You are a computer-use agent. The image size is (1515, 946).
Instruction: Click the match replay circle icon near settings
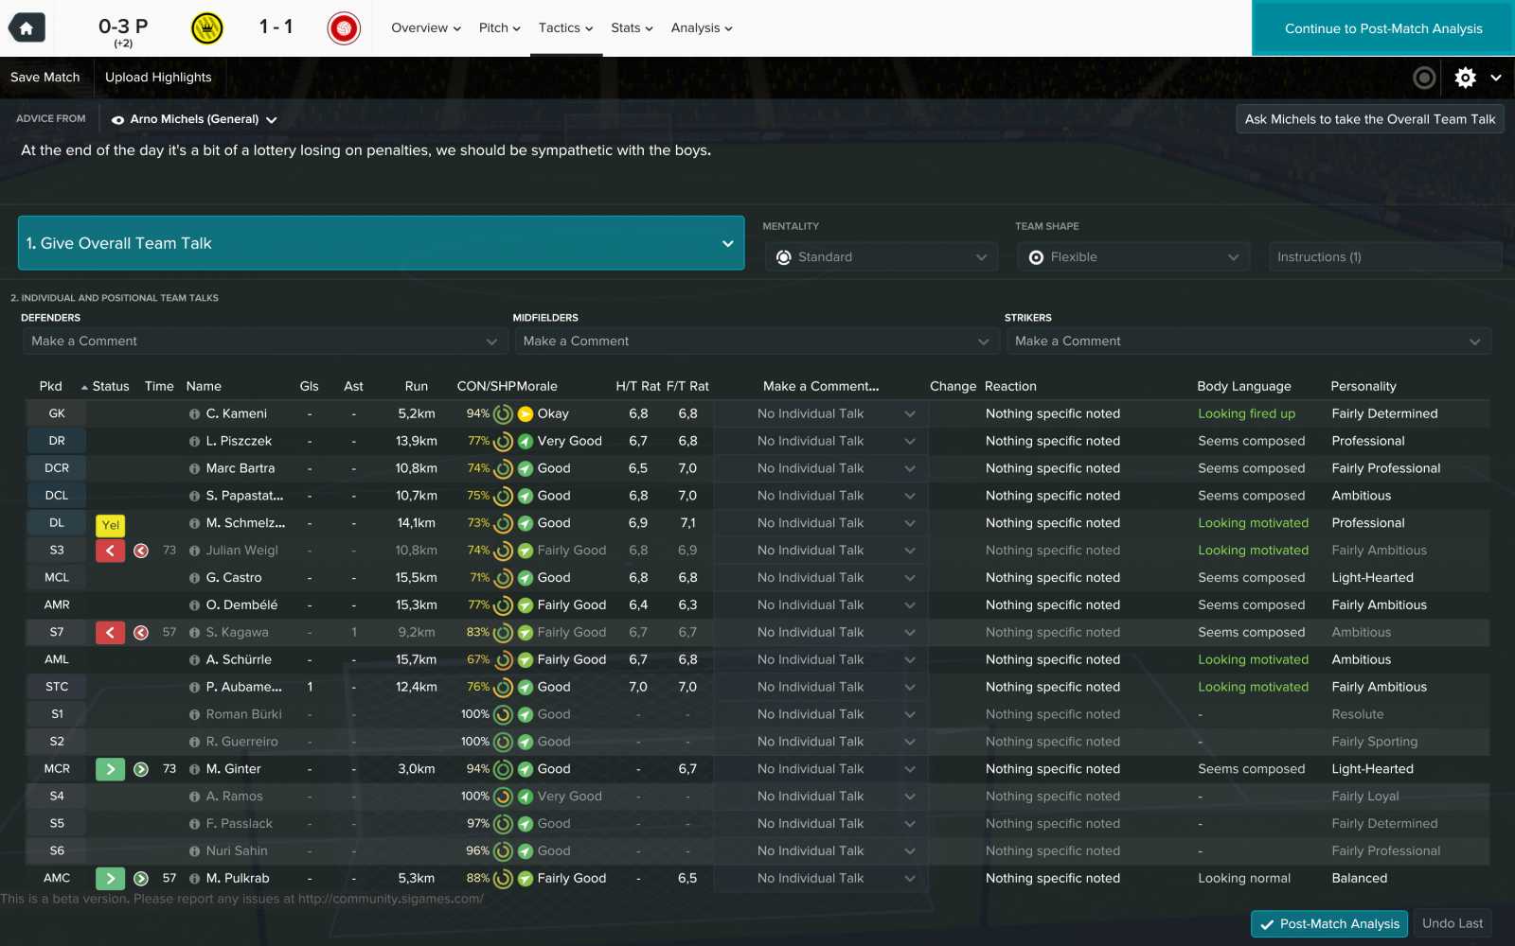click(1425, 78)
